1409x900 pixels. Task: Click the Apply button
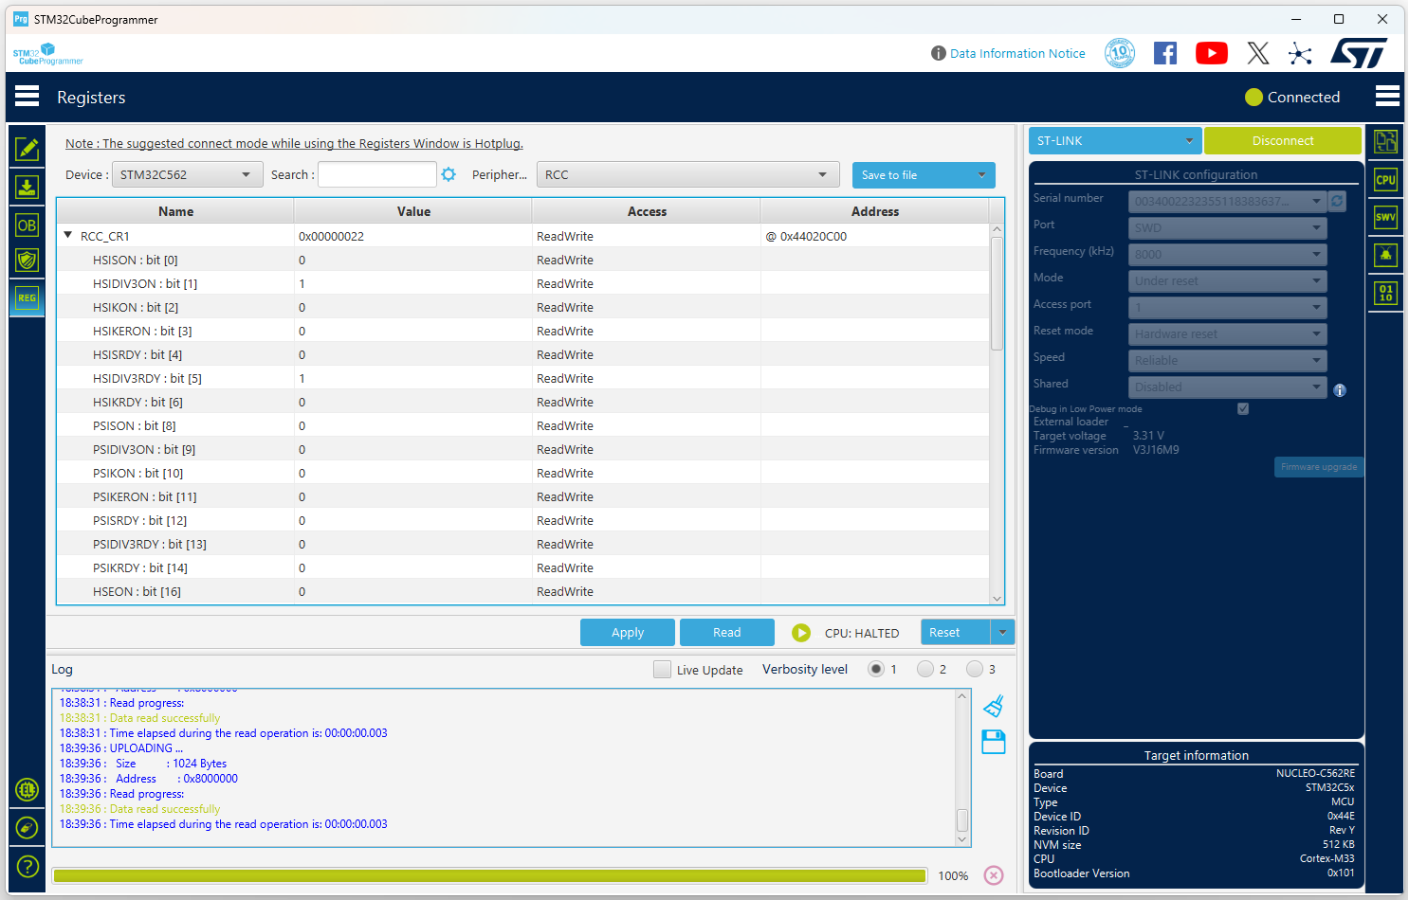coord(628,632)
